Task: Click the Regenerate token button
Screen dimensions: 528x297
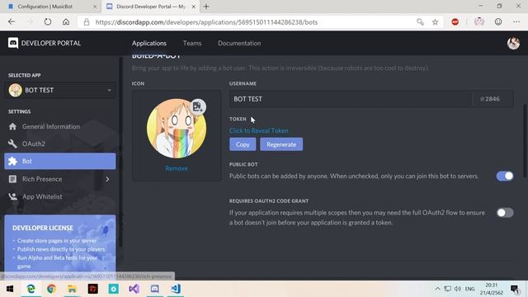Action: [x=281, y=144]
